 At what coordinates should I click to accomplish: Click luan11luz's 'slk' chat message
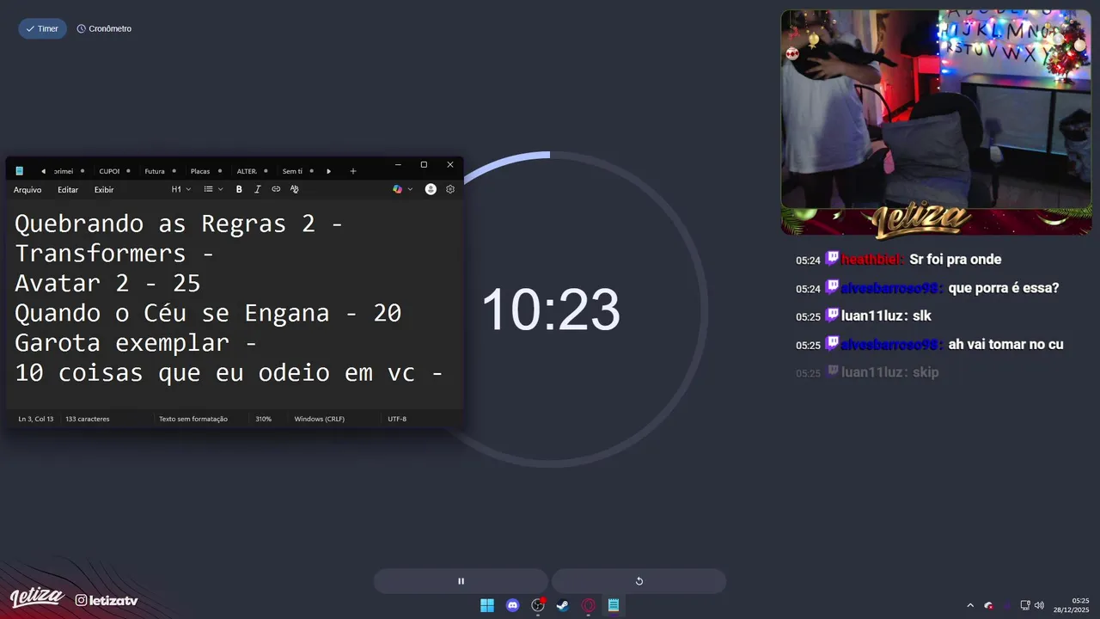[x=921, y=316]
